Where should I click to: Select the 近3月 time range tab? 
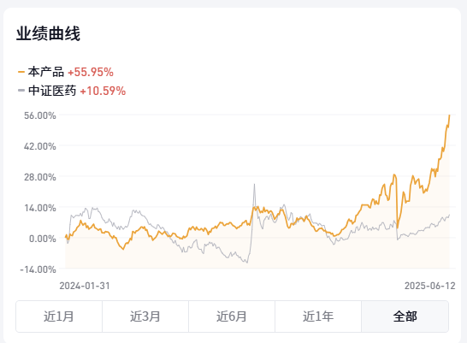pos(145,316)
